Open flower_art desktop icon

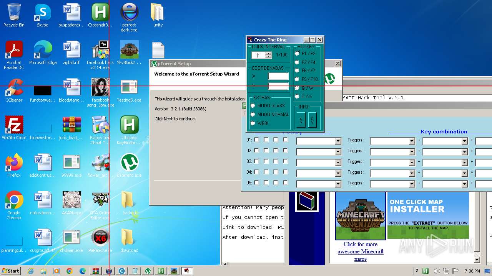(x=100, y=166)
